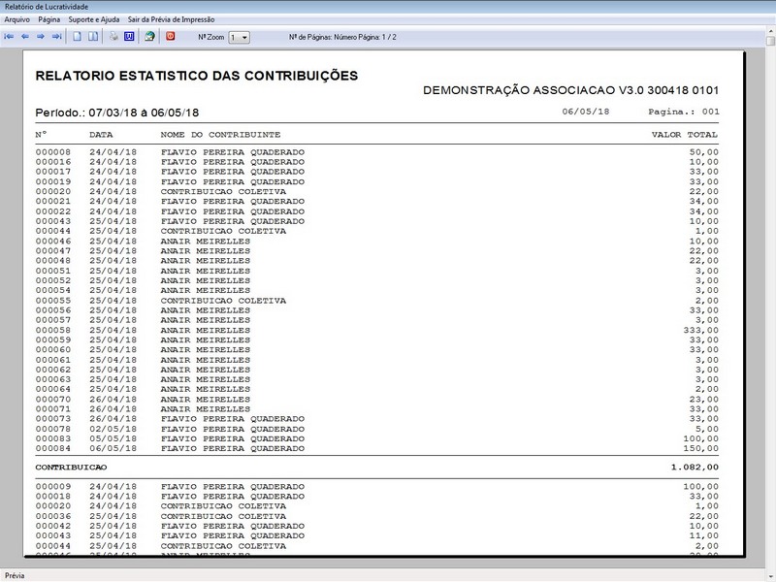Image resolution: width=776 pixels, height=582 pixels.
Task: Send report by email icon
Action: pyautogui.click(x=149, y=37)
